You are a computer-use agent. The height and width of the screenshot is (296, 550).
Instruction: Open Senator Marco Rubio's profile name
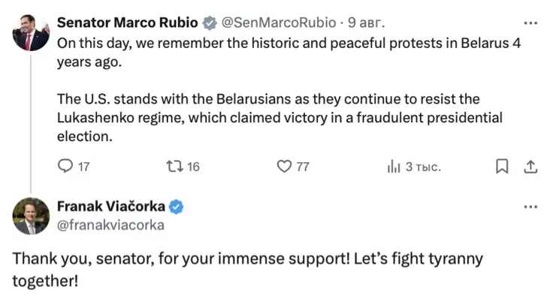[127, 23]
